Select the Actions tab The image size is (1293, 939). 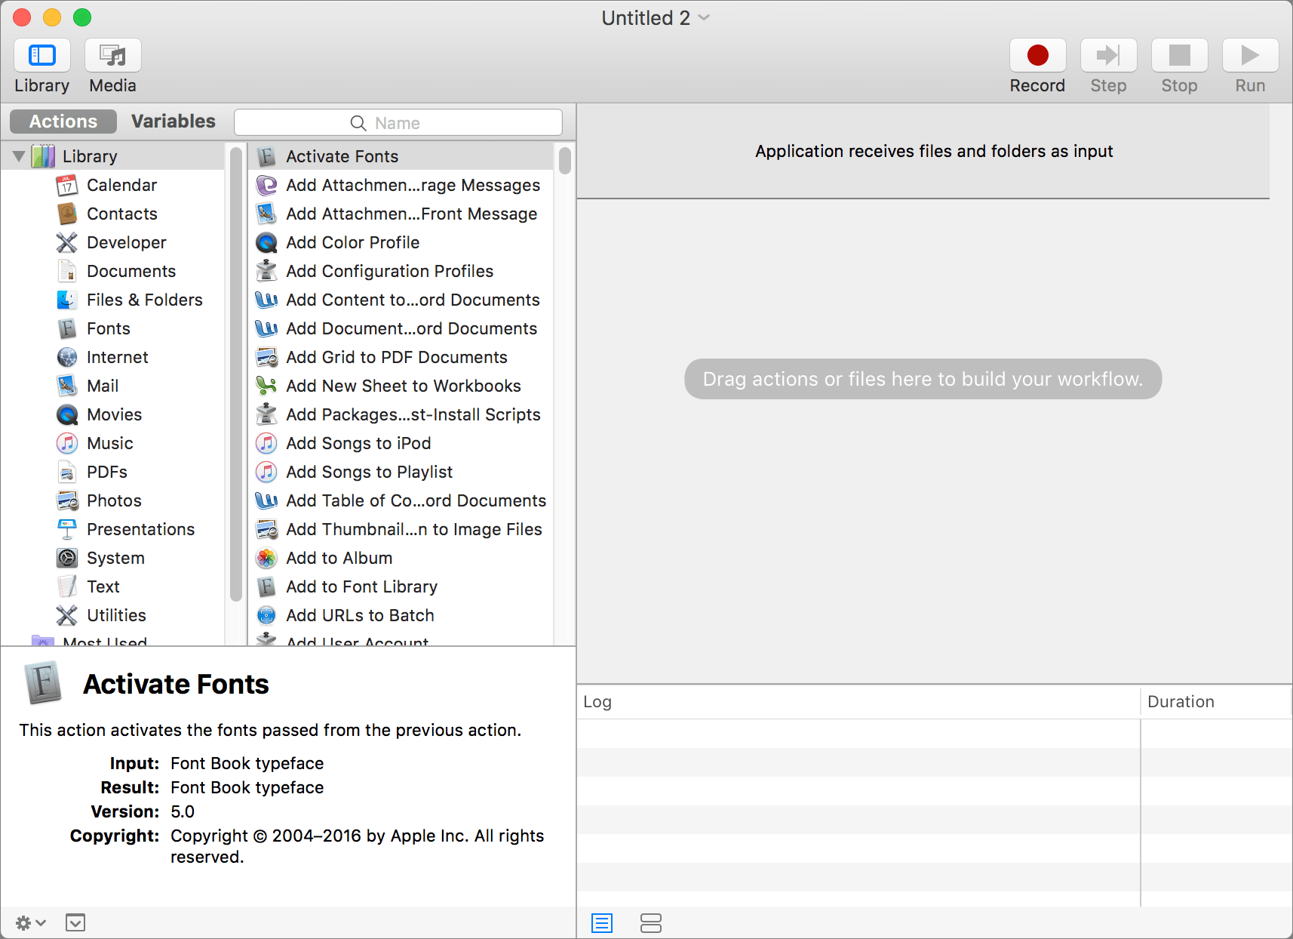[x=63, y=121]
